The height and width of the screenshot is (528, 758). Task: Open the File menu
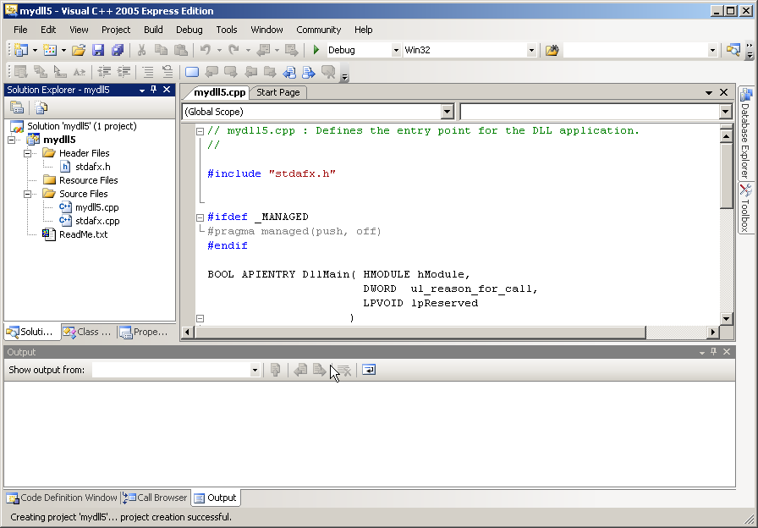[x=20, y=30]
